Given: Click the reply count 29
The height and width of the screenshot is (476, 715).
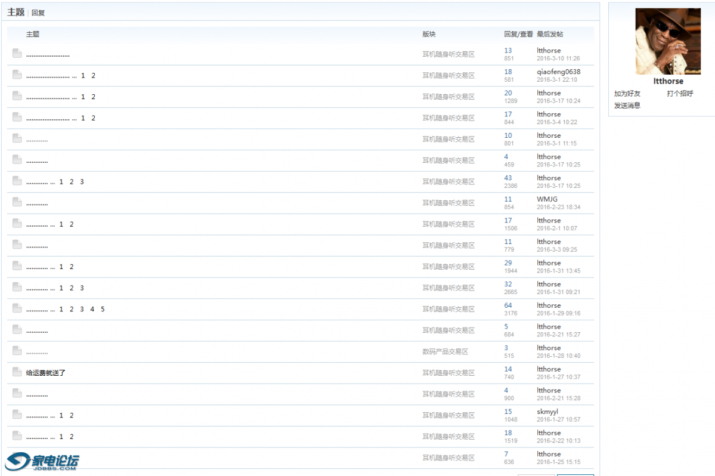Looking at the screenshot, I should coord(508,263).
